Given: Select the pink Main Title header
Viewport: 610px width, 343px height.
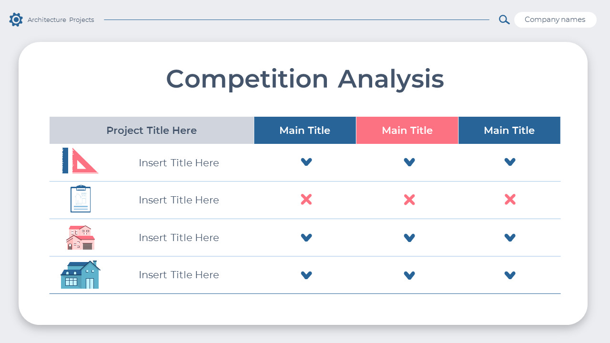Looking at the screenshot, I should click(x=407, y=130).
